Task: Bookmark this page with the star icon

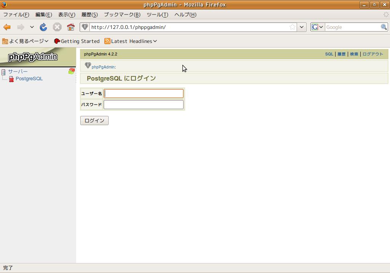Action: point(292,27)
